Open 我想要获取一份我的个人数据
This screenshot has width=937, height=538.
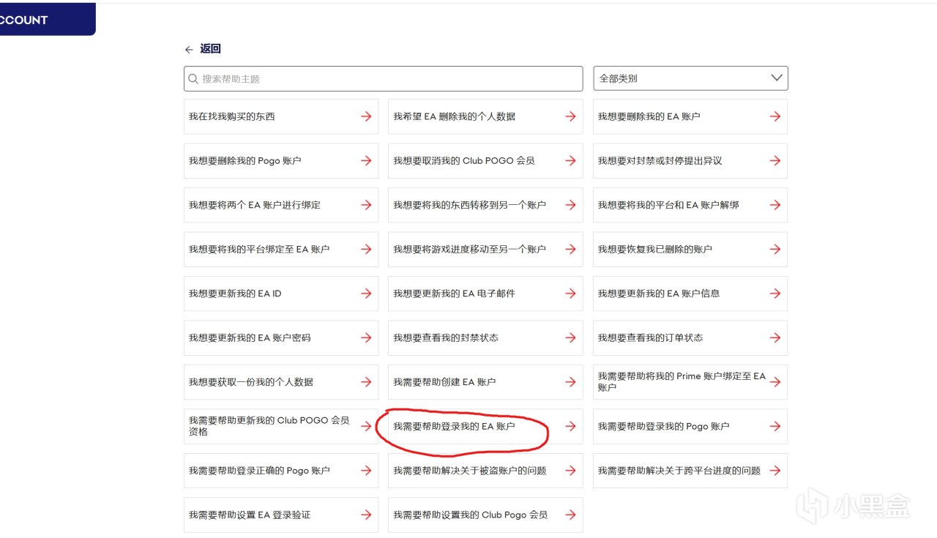tap(281, 382)
